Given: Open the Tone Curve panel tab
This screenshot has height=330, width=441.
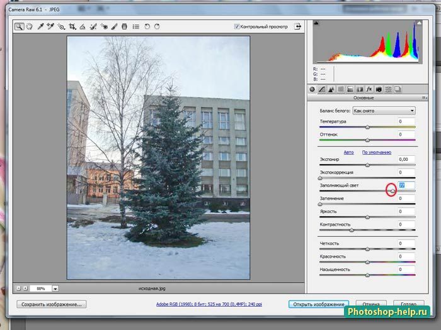Looking at the screenshot, I should coord(322,89).
